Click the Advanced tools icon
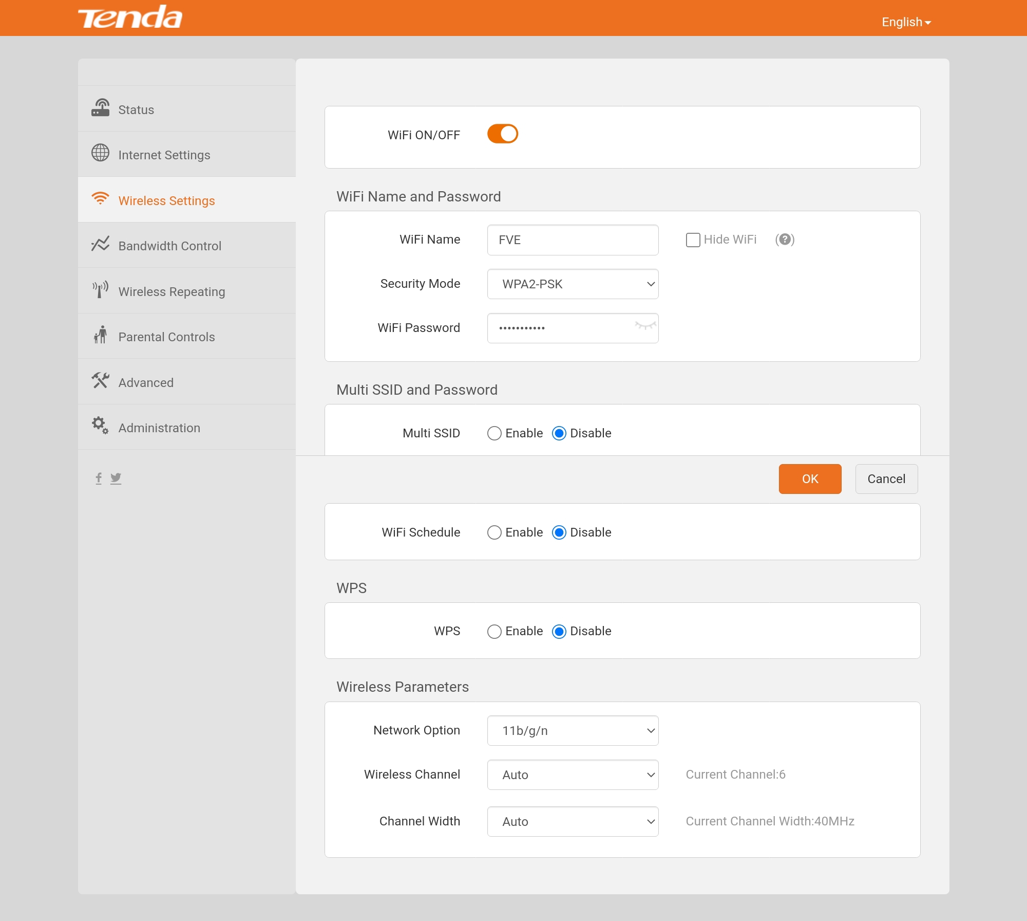The height and width of the screenshot is (921, 1027). (x=101, y=381)
